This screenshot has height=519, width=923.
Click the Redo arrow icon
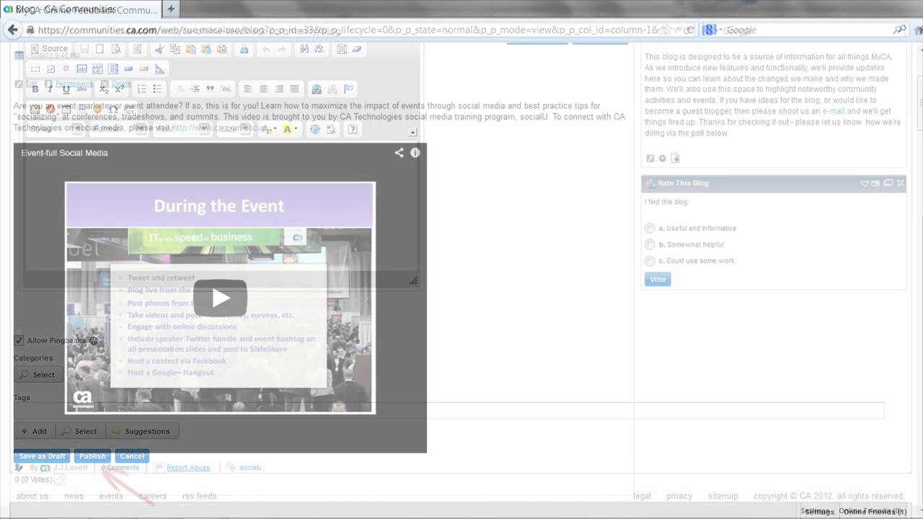281,49
